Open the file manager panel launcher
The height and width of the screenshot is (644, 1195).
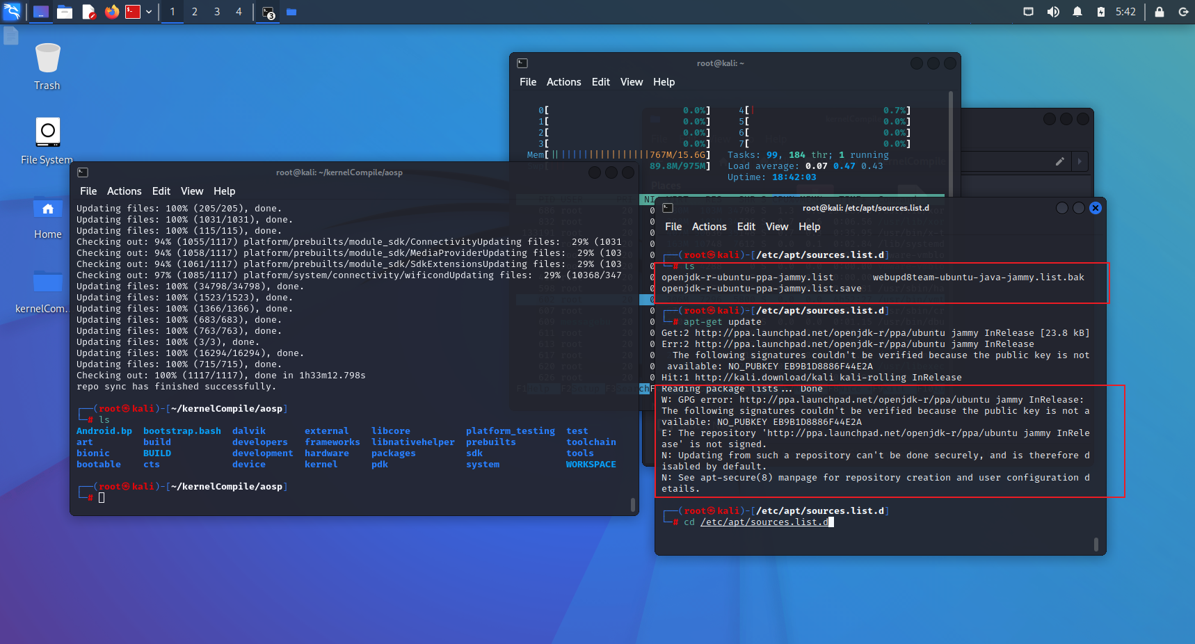(x=65, y=12)
